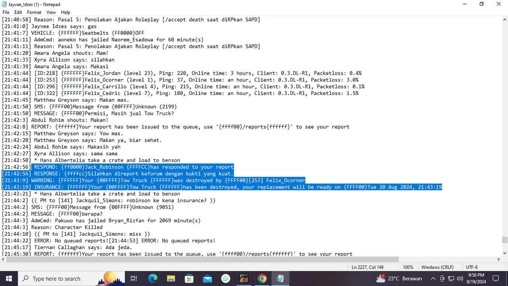
Task: Open Microsoft Store from taskbar
Action: [x=189, y=278]
